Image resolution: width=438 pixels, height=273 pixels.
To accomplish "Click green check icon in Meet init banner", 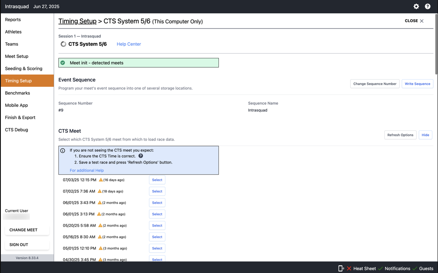I will point(63,63).
